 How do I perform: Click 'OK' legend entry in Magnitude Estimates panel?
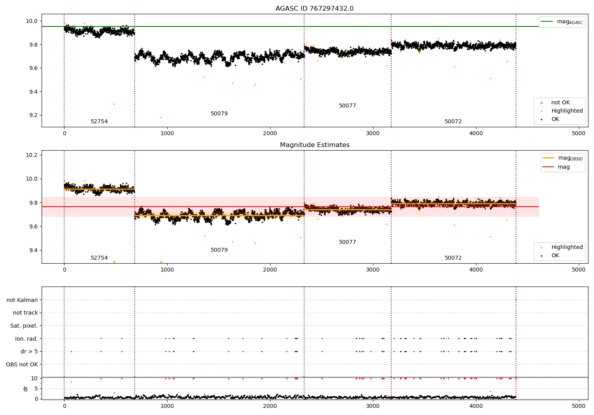click(551, 256)
